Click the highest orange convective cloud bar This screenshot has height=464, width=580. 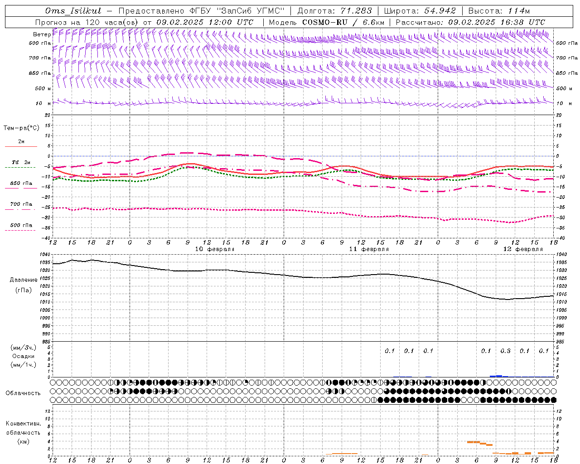pyautogui.click(x=474, y=442)
